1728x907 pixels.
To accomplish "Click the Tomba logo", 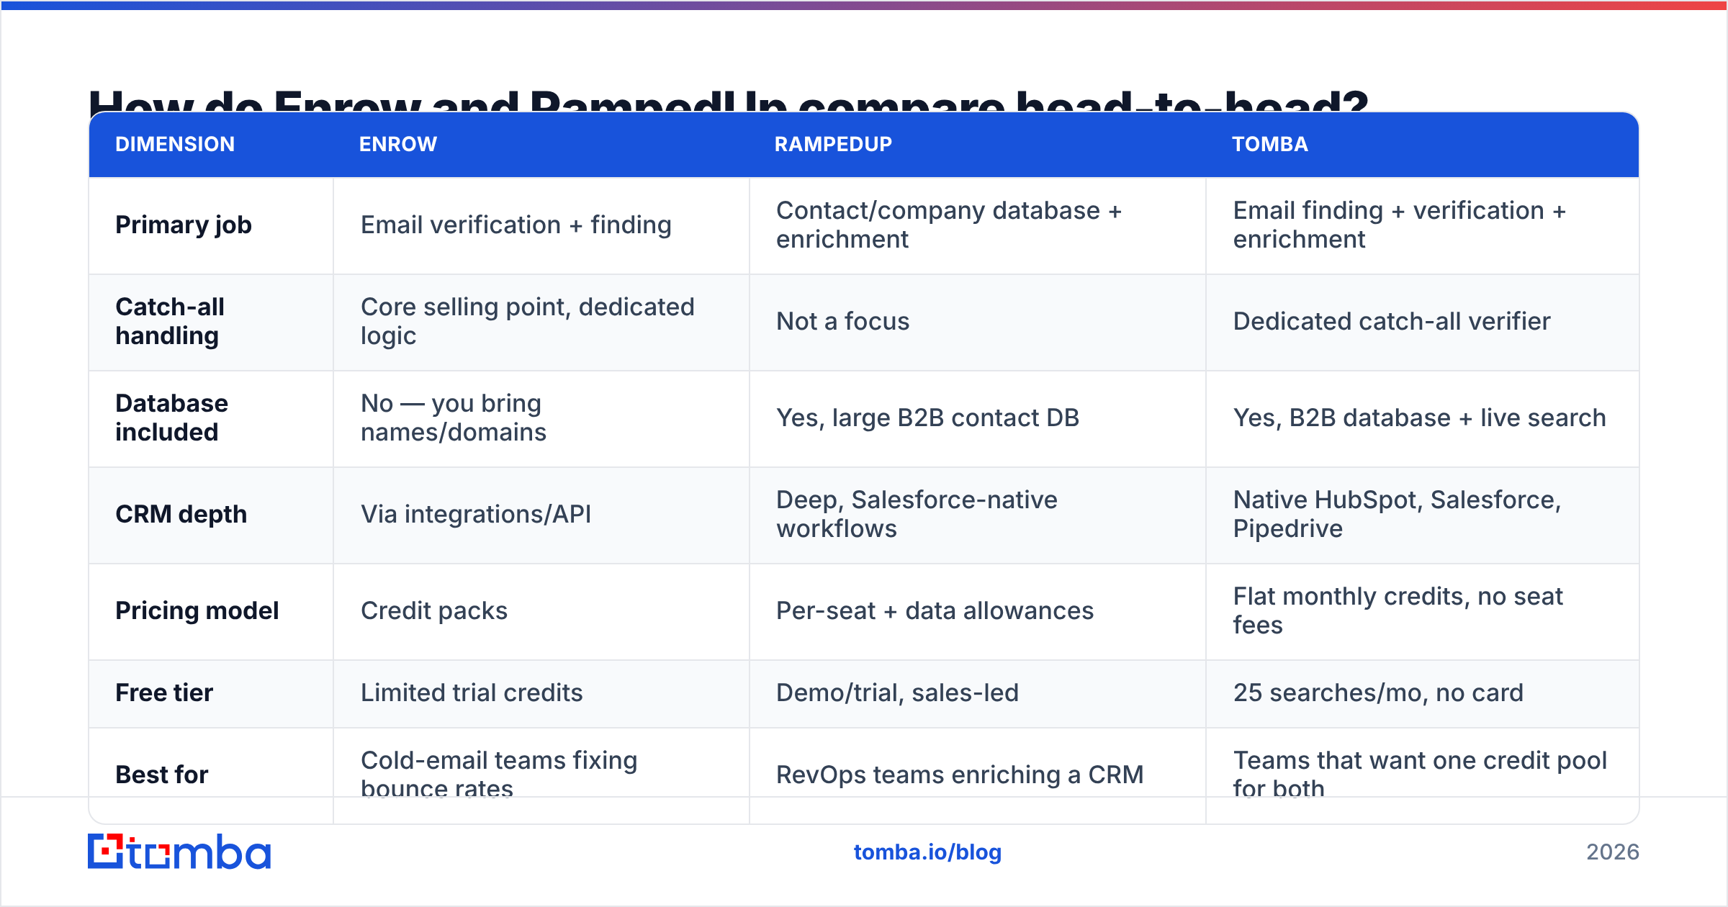I will 179,852.
